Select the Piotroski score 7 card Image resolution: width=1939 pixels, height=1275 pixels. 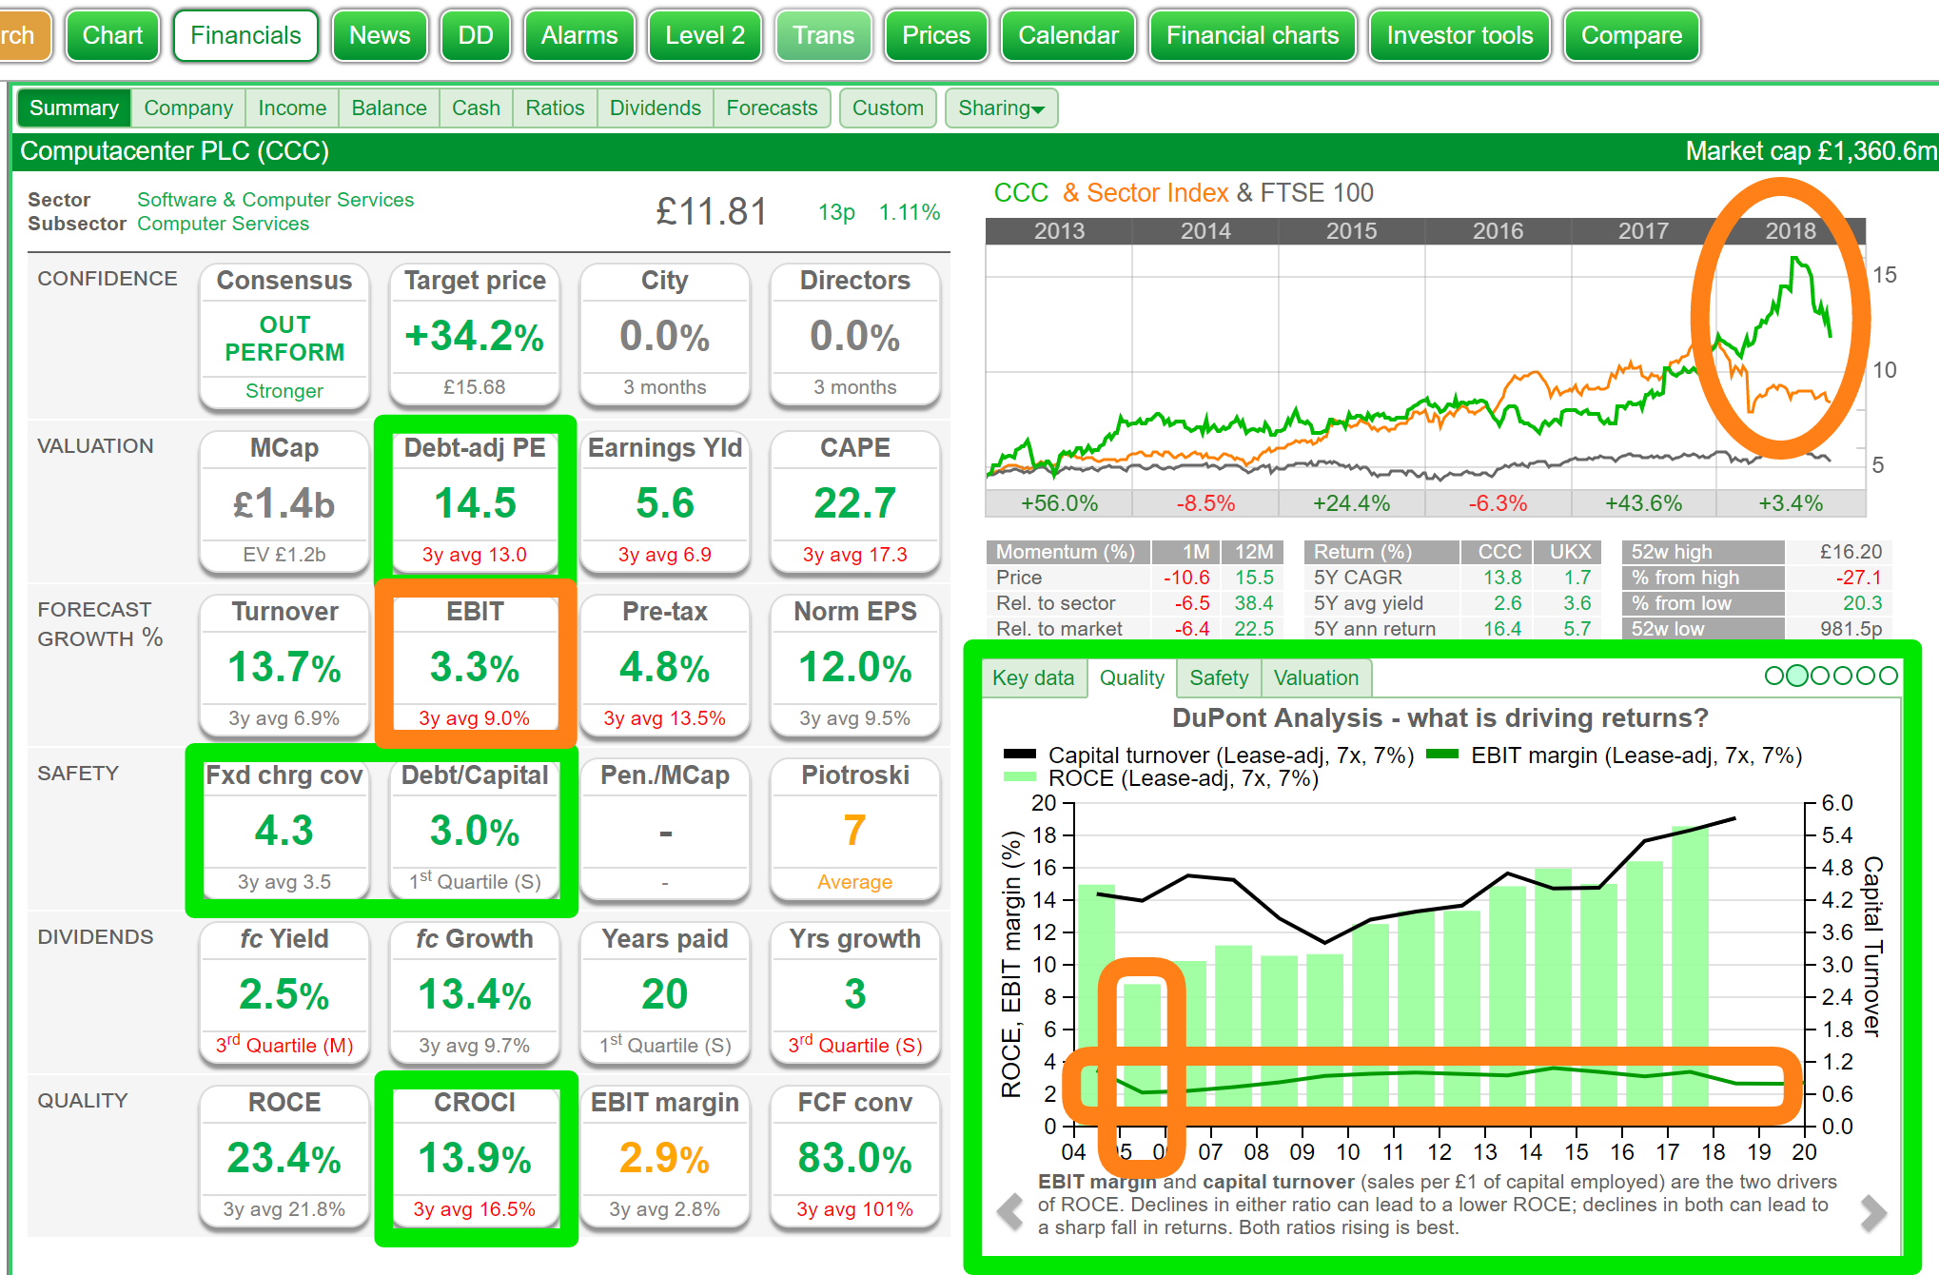855,829
